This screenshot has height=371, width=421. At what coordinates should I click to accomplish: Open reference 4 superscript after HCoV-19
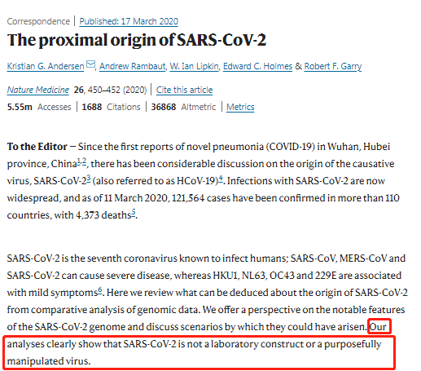click(x=221, y=179)
